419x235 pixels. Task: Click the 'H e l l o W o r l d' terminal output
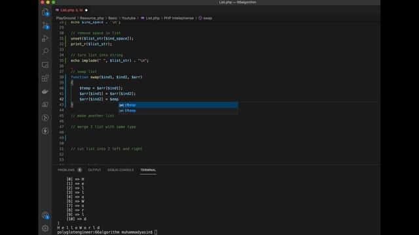79,228
